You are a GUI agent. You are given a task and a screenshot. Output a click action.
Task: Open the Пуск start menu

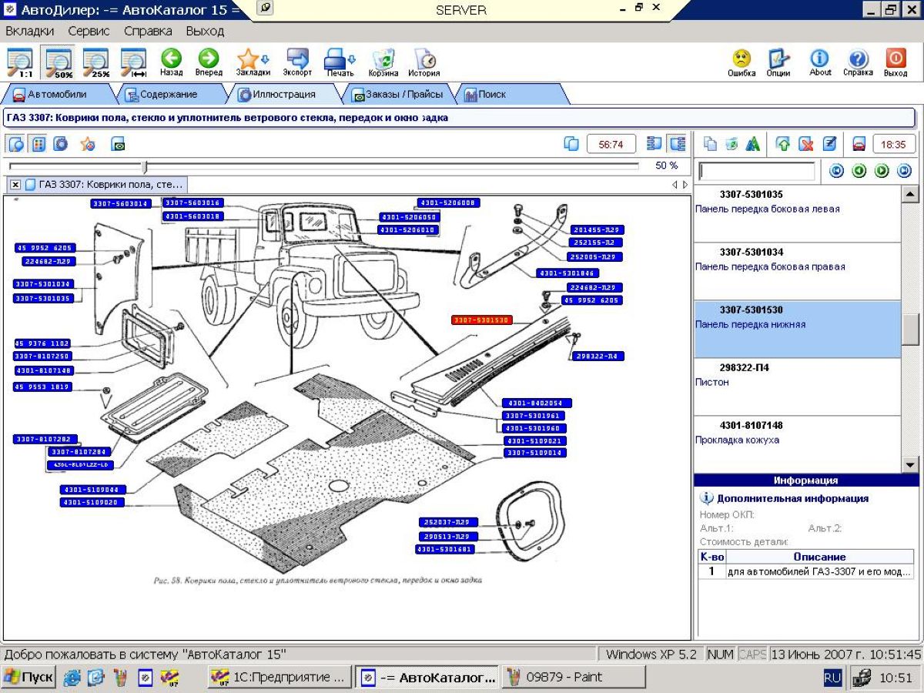[28, 678]
